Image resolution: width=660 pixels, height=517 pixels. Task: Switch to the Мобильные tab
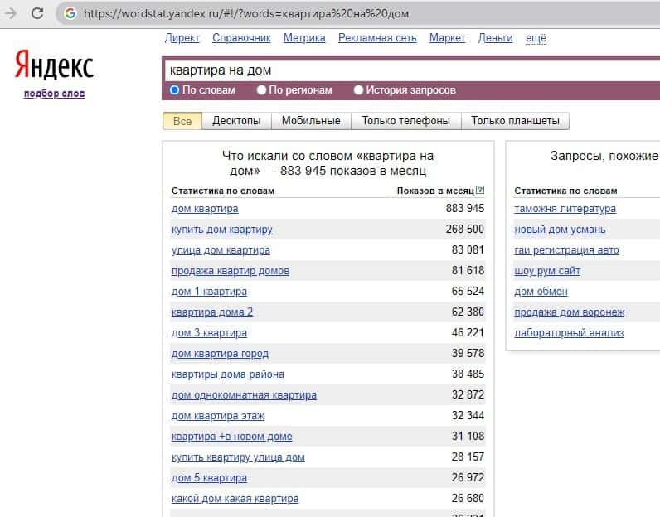pos(311,121)
